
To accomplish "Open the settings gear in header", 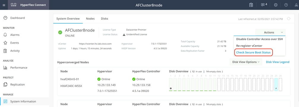I will [x=276, y=5].
